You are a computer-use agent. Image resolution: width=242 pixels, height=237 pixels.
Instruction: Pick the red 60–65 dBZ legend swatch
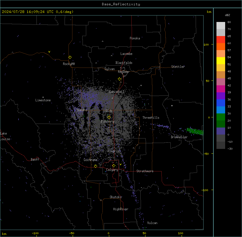[x=221, y=40]
